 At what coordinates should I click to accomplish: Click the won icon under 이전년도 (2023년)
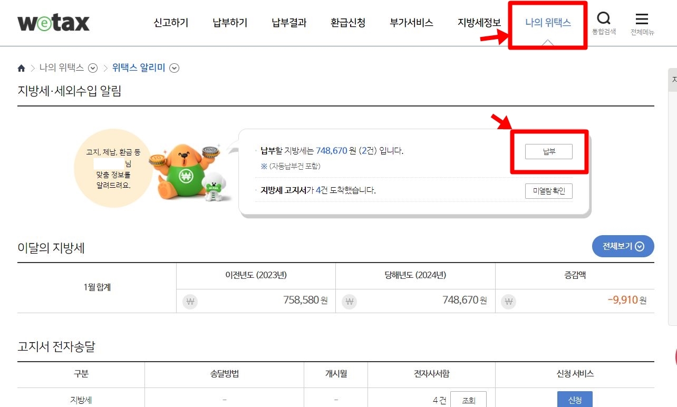190,302
